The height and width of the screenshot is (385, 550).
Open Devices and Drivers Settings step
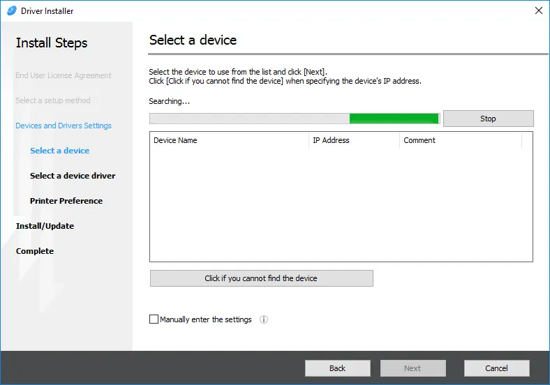64,126
